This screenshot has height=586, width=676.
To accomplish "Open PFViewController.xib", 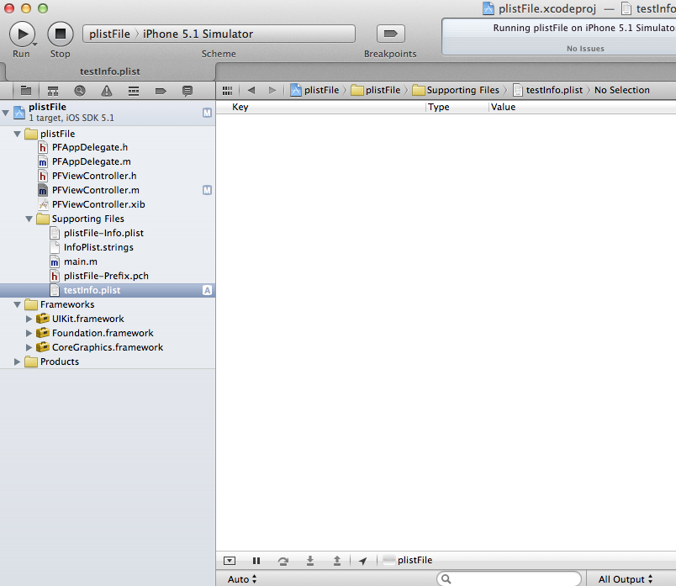I will (x=98, y=204).
